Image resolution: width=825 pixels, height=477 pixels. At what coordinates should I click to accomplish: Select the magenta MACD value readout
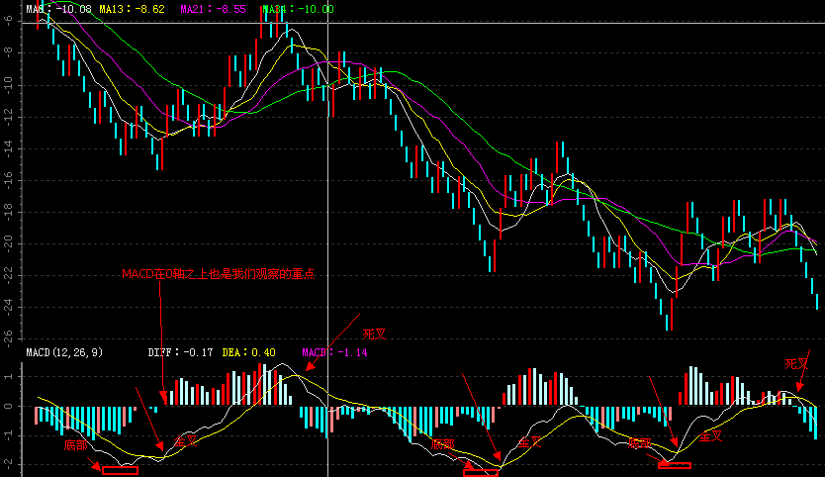pos(334,352)
